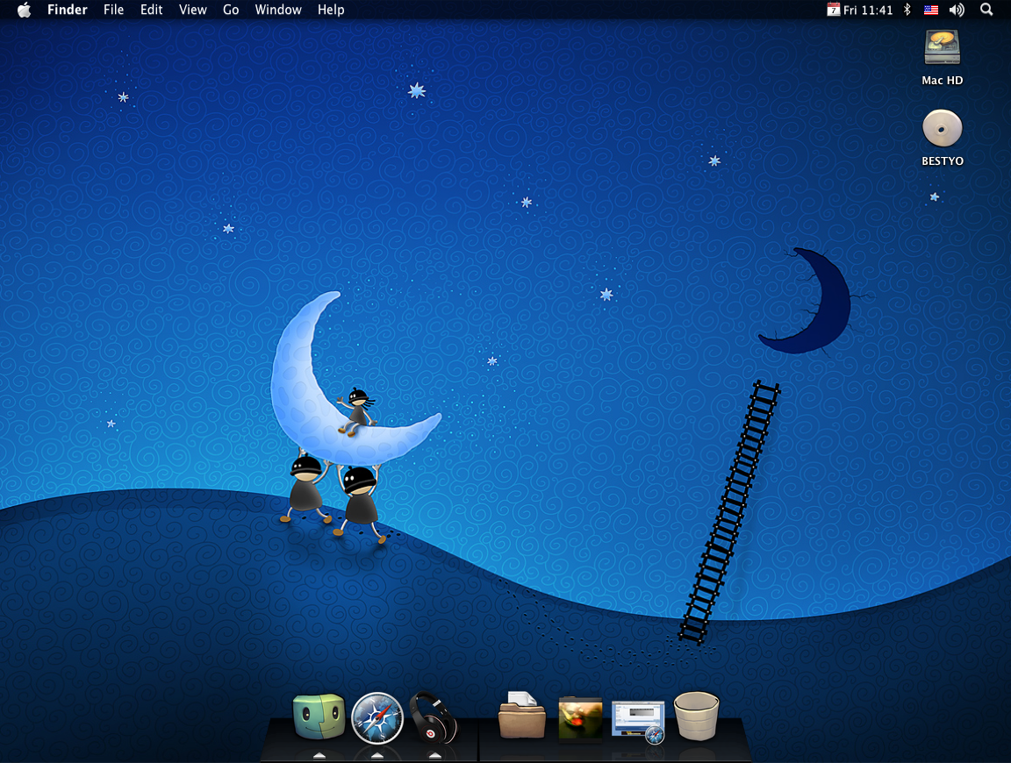Select the BESTYO disc on desktop
Screen dimensions: 1011x763
click(x=943, y=130)
